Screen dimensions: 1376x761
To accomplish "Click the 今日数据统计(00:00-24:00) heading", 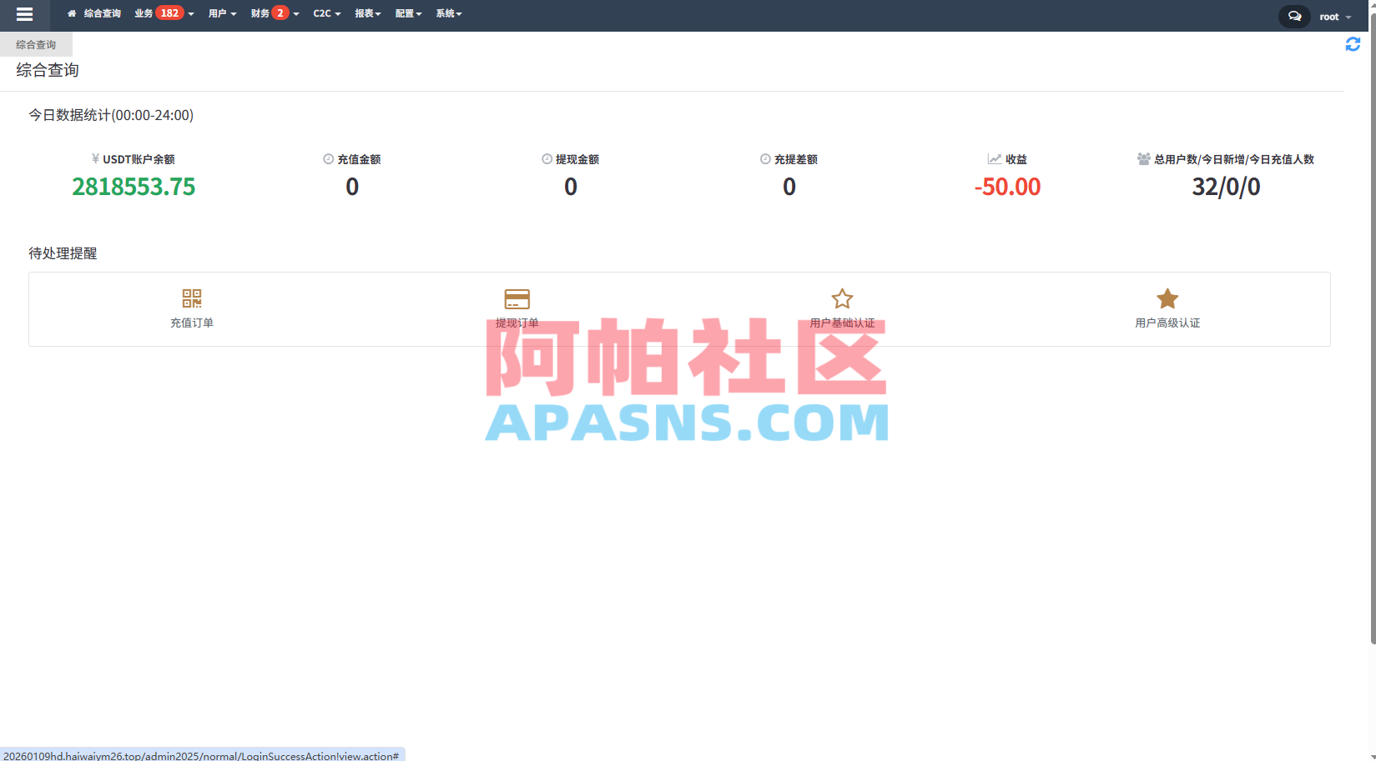I will coord(111,115).
